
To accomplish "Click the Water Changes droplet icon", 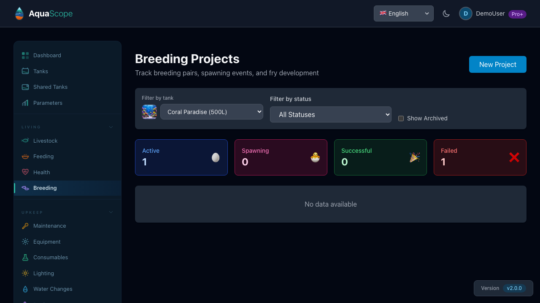I will [x=25, y=289].
